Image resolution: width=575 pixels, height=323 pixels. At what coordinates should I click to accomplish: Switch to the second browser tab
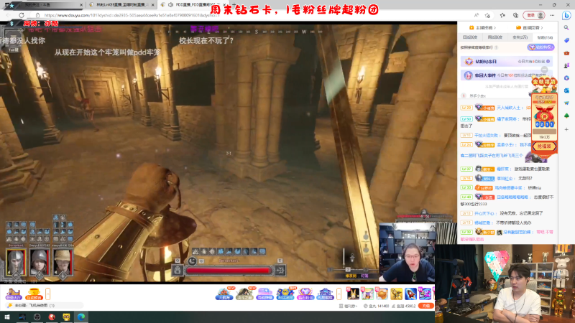121,5
